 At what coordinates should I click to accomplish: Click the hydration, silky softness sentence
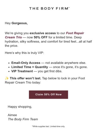click(x=48, y=41)
